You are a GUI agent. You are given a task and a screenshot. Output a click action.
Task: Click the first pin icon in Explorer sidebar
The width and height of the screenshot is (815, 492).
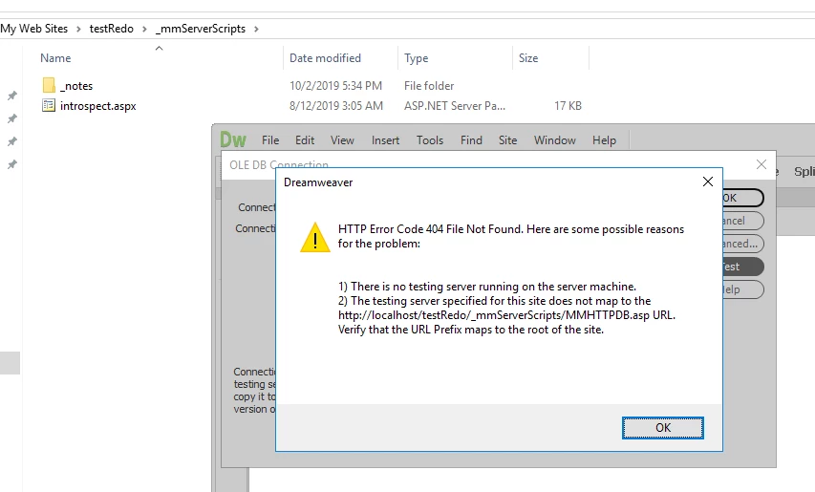point(12,96)
